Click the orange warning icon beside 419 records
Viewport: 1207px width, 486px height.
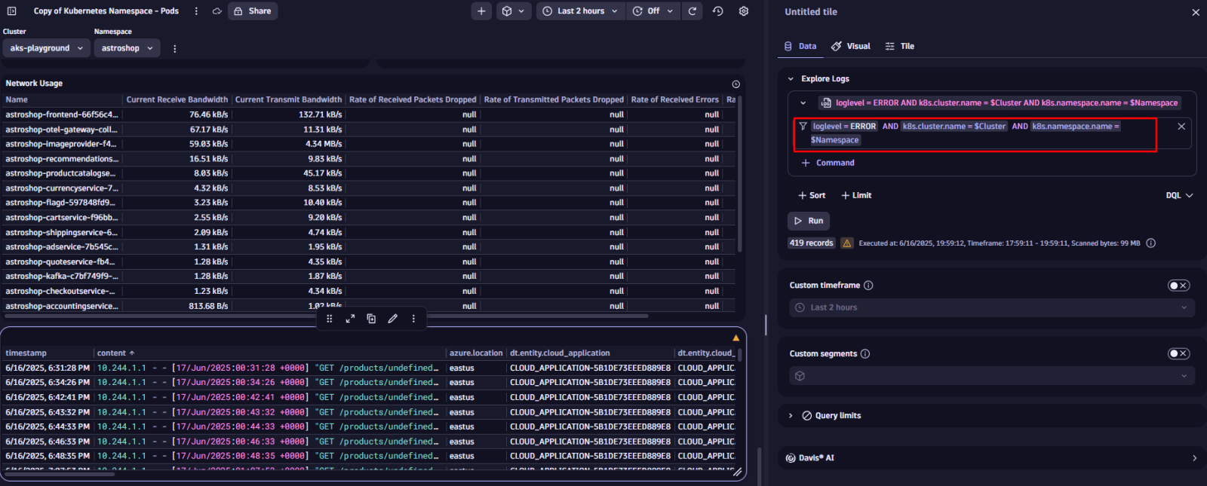click(x=846, y=243)
